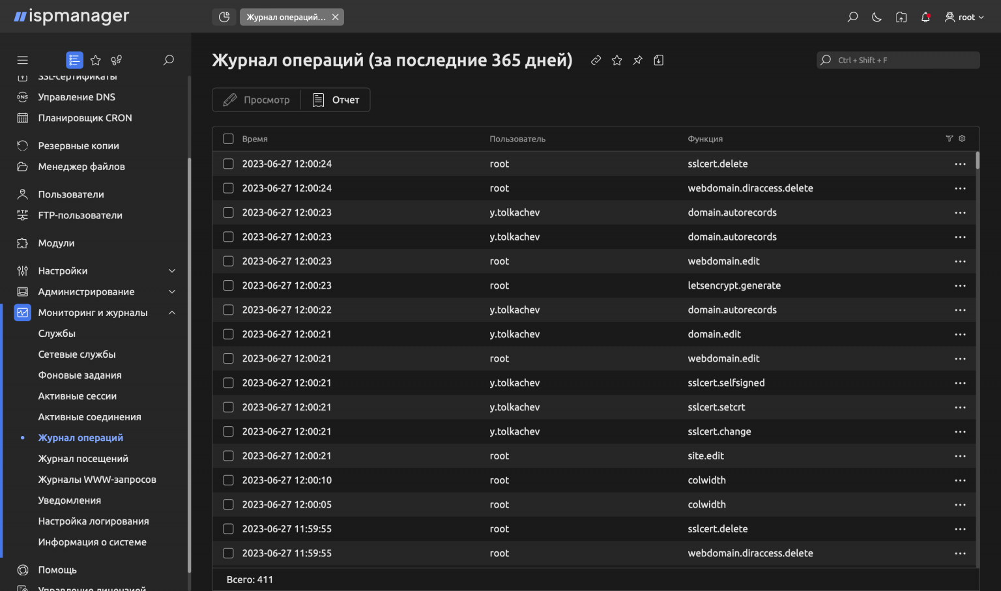This screenshot has height=591, width=1001.
Task: Select Активные сессии in the sidebar
Action: (78, 396)
